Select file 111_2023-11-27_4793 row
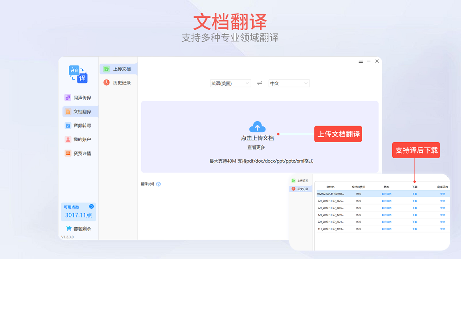 [x=383, y=229]
